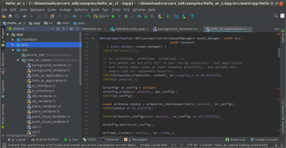Toggle the Project tool window sidebar
The width and height of the screenshot is (286, 148).
click(3, 34)
